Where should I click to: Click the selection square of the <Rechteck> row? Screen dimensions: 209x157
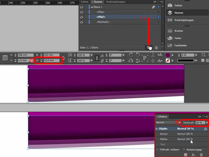point(158,22)
